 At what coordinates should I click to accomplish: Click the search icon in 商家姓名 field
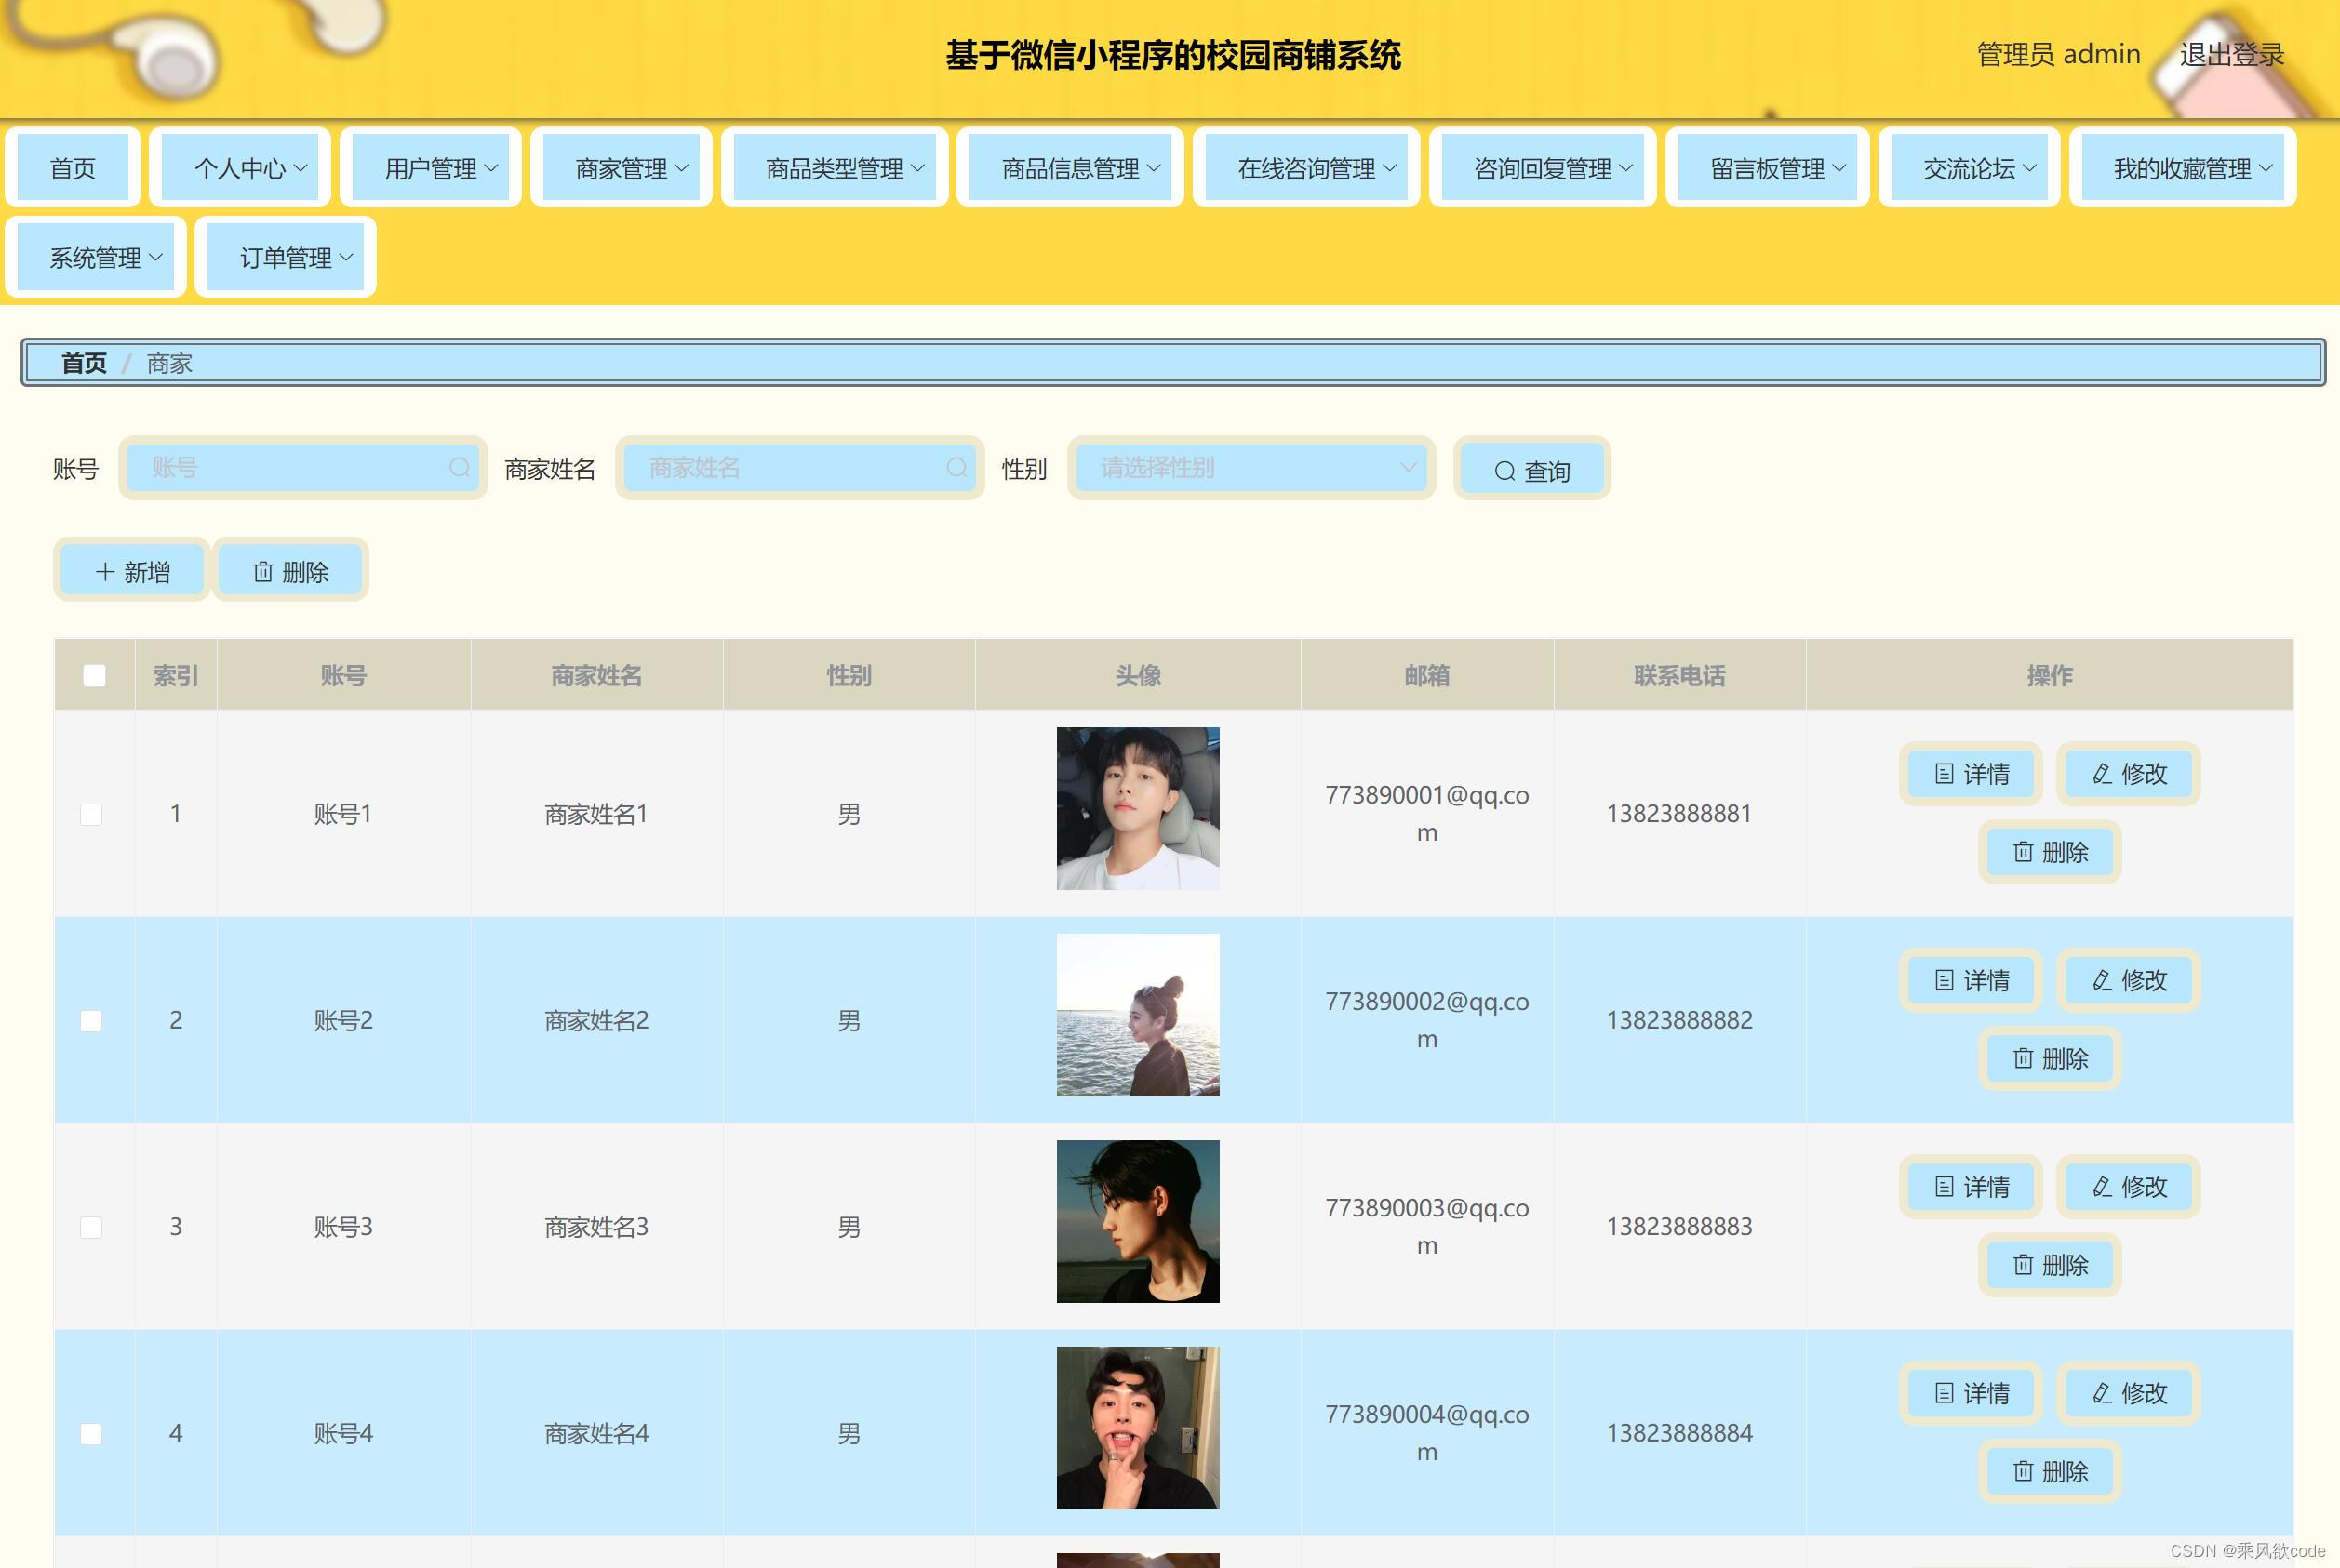[x=956, y=467]
